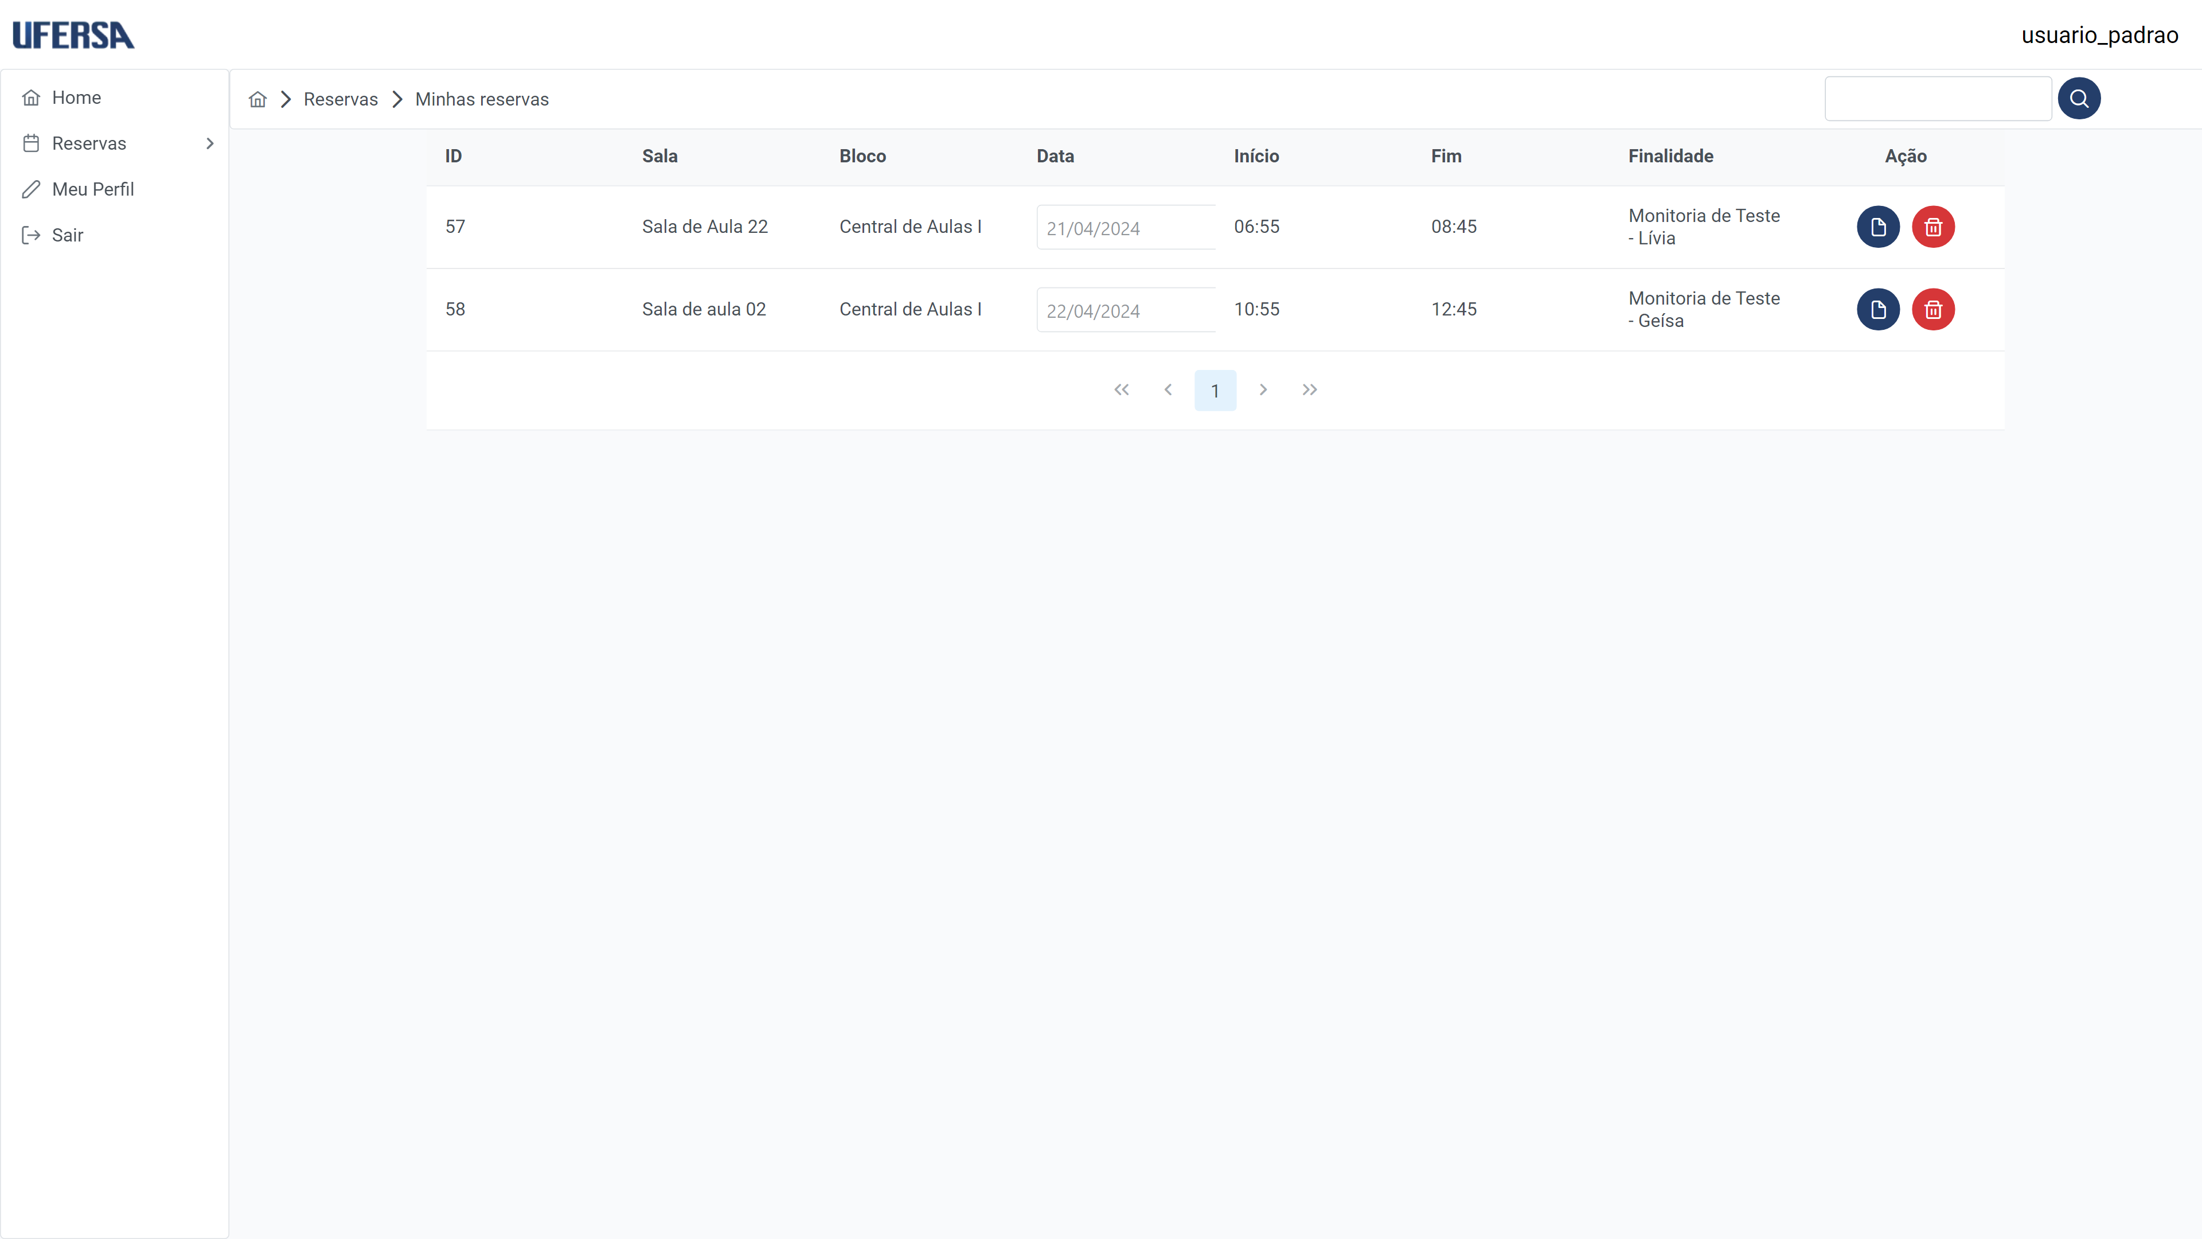Click Monitoria de Teste - Geísa text
The height and width of the screenshot is (1239, 2202).
[x=1704, y=310]
